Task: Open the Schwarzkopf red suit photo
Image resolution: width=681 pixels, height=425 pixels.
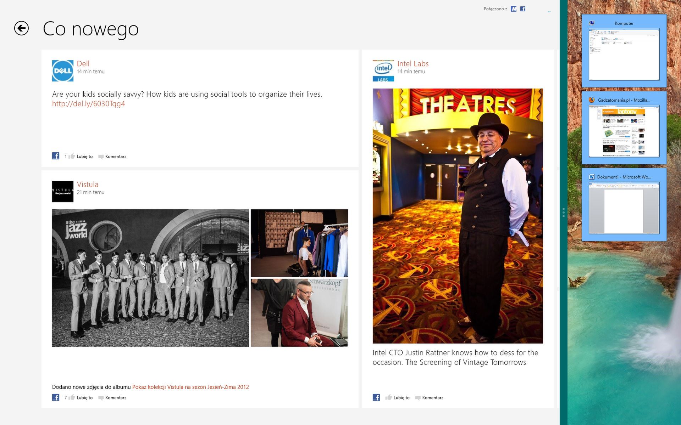Action: coord(299,313)
